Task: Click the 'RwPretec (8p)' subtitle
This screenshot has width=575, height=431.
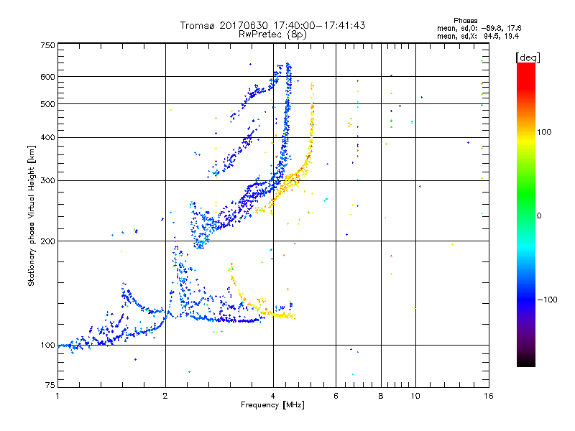Action: (272, 34)
